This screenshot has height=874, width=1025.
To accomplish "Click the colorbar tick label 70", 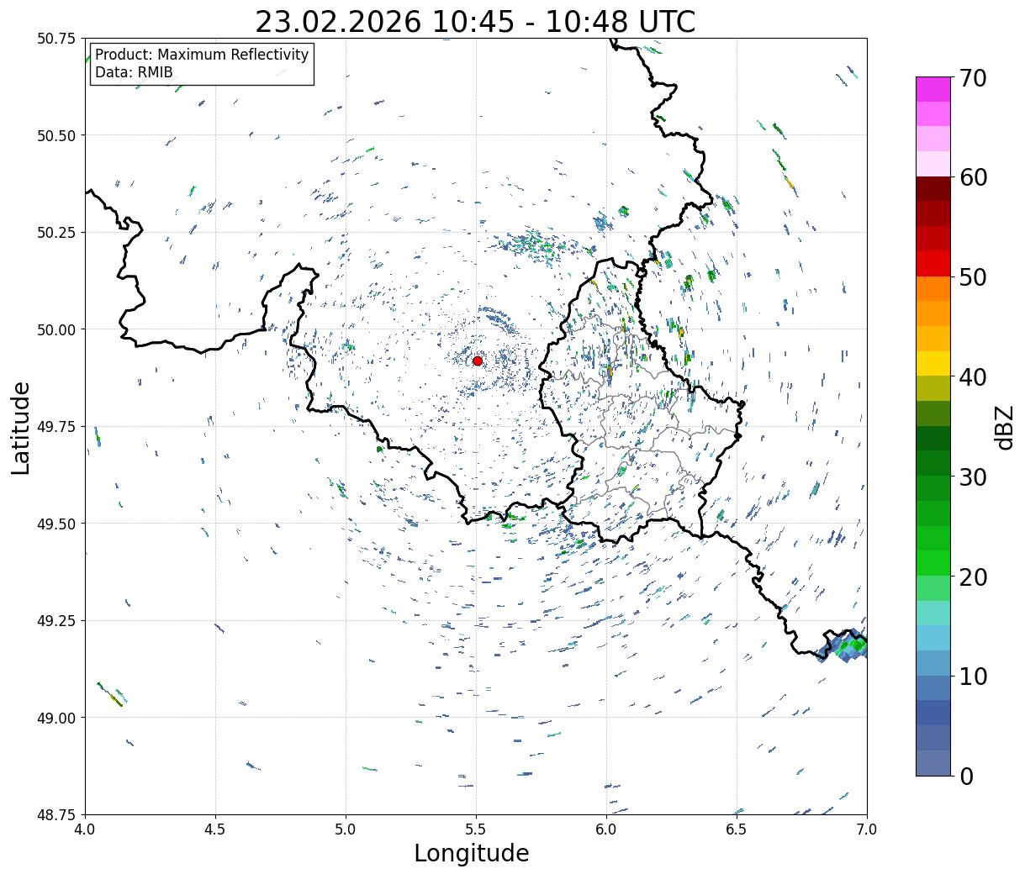I will coord(973,78).
